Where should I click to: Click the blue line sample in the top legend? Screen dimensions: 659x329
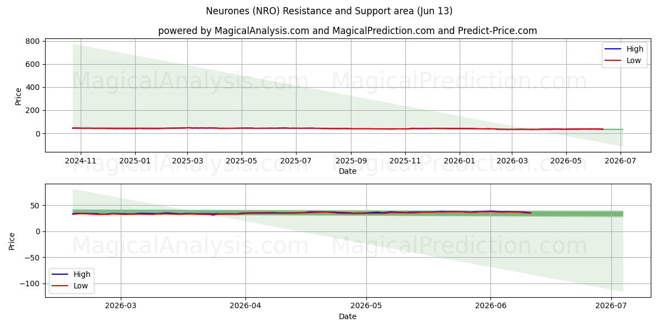(x=613, y=49)
